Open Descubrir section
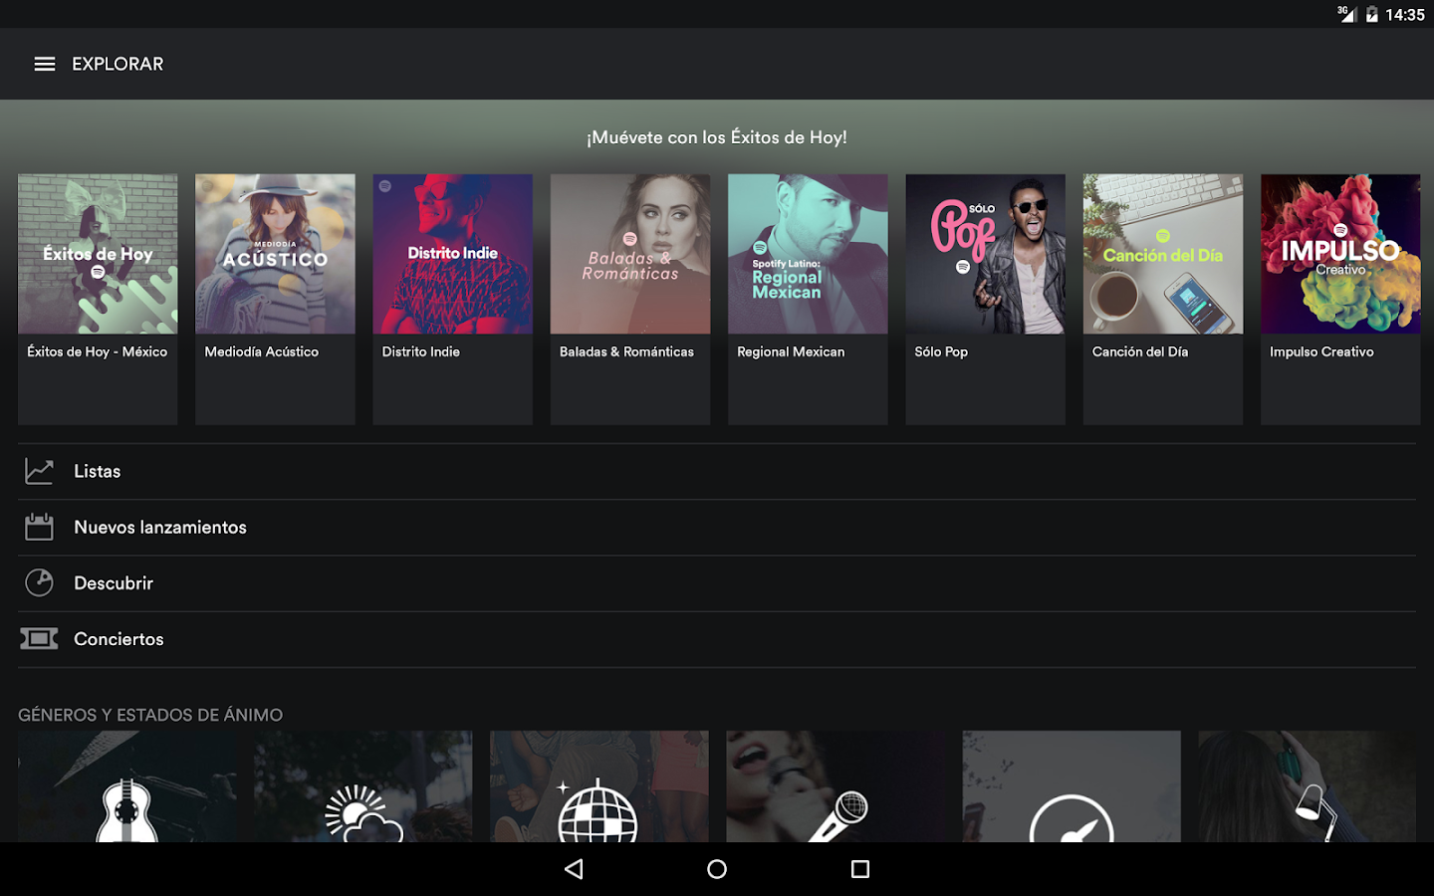Viewport: 1434px width, 896px height. [717, 582]
